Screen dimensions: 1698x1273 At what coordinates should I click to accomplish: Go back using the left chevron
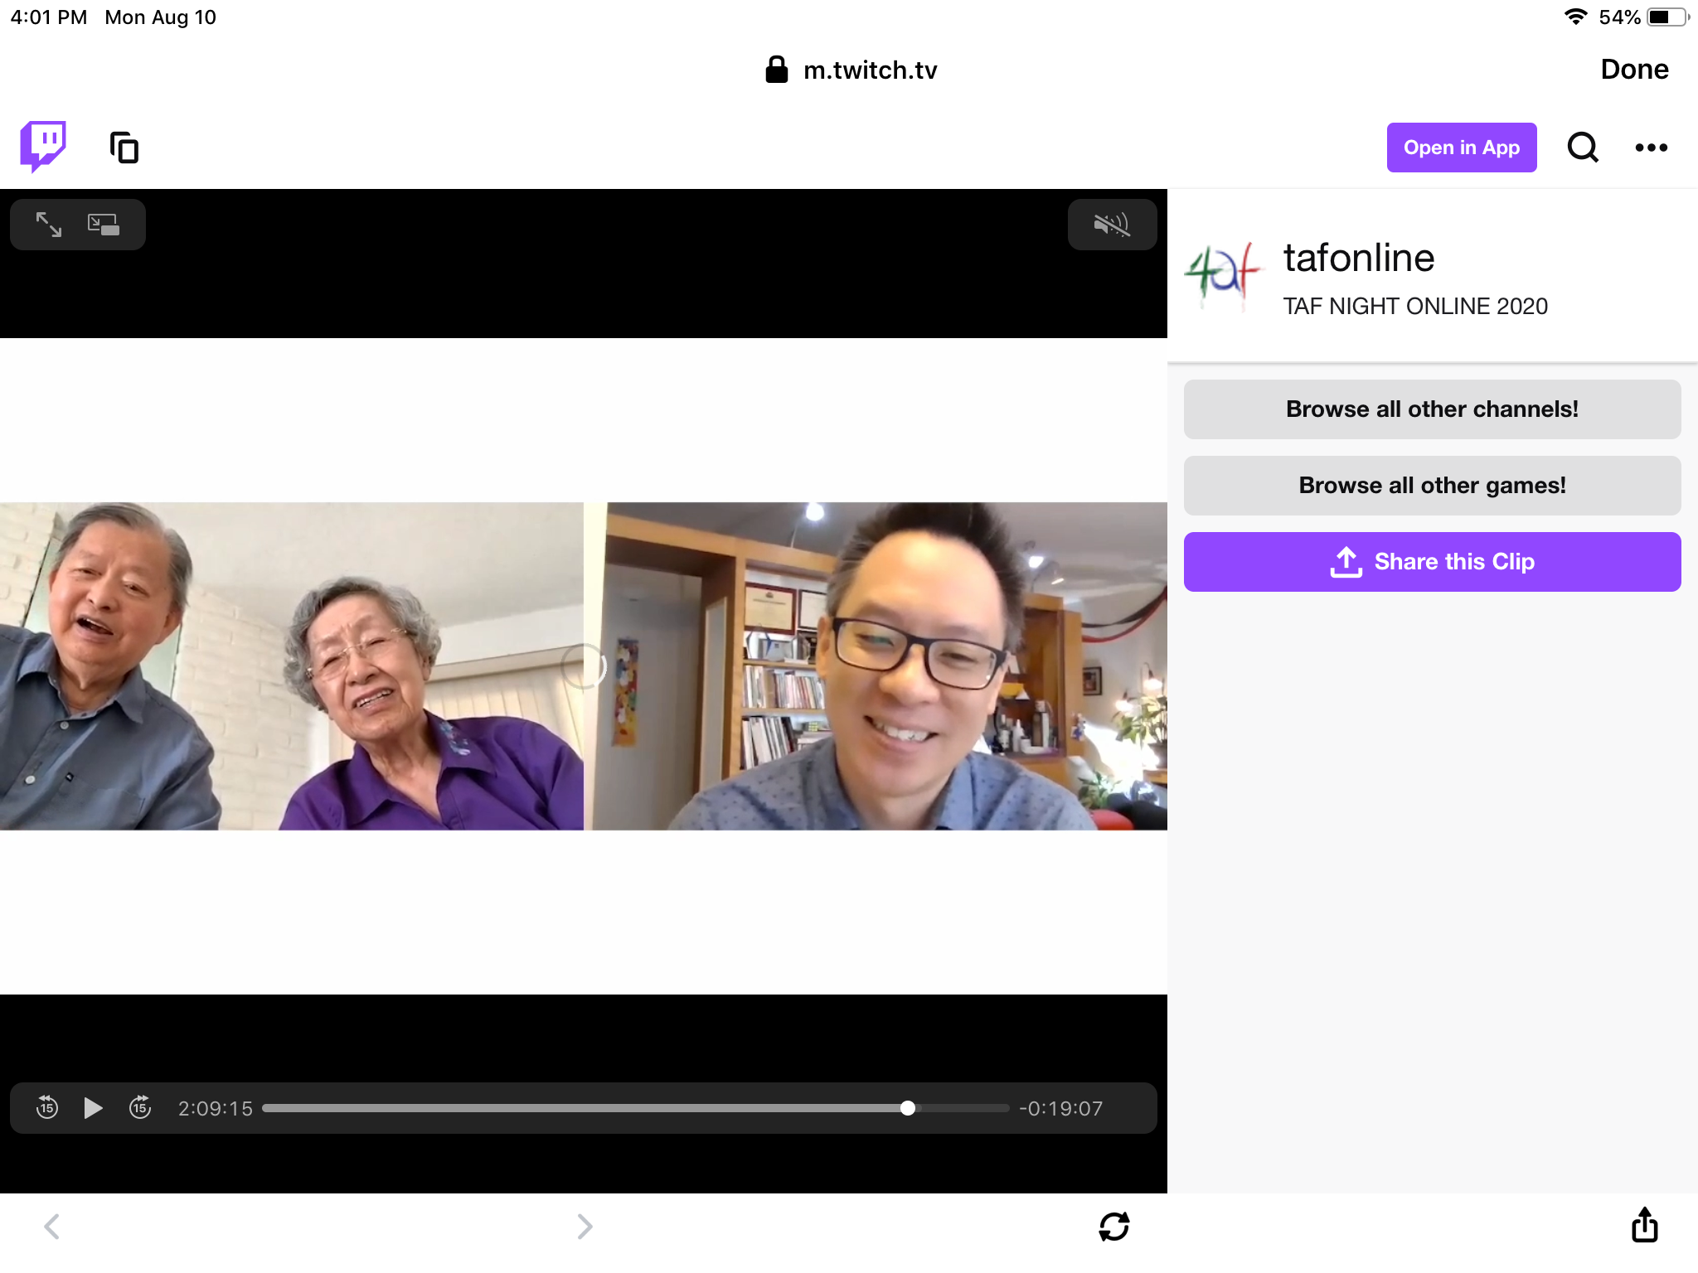pyautogui.click(x=52, y=1226)
